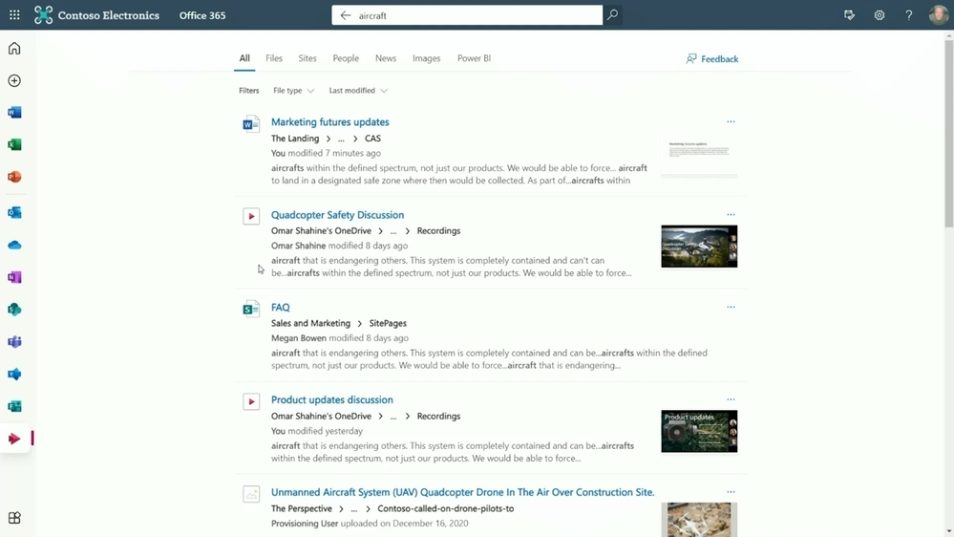This screenshot has width=954, height=537.
Task: Switch to the News tab
Action: 386,58
